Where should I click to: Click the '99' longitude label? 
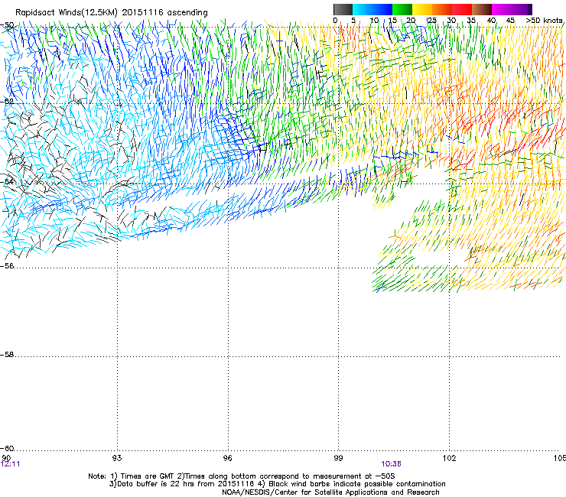tap(338, 458)
